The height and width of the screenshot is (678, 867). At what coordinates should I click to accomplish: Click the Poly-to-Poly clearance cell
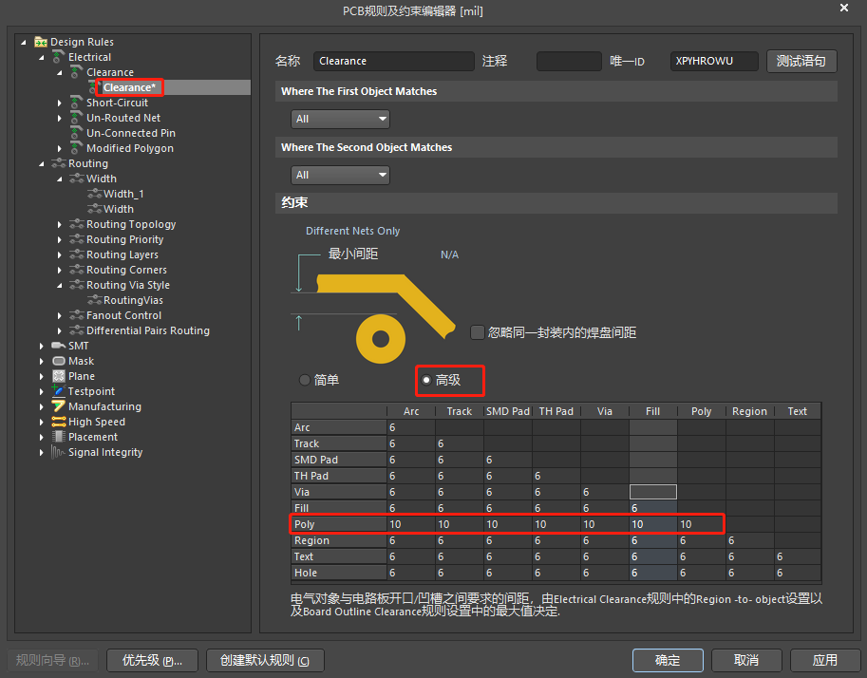(x=701, y=524)
